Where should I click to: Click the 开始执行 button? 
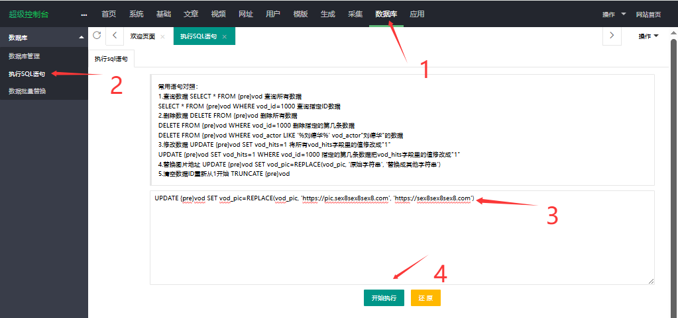click(384, 298)
